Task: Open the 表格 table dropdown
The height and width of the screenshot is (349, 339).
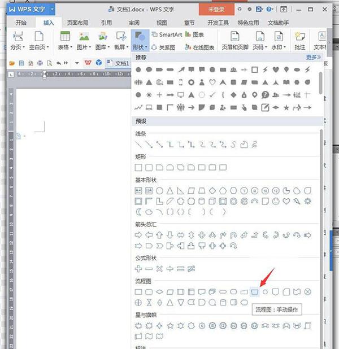Action: pyautogui.click(x=65, y=41)
